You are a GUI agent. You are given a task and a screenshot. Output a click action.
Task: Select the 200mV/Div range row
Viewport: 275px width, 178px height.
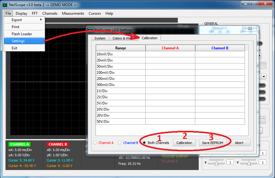(x=170, y=79)
